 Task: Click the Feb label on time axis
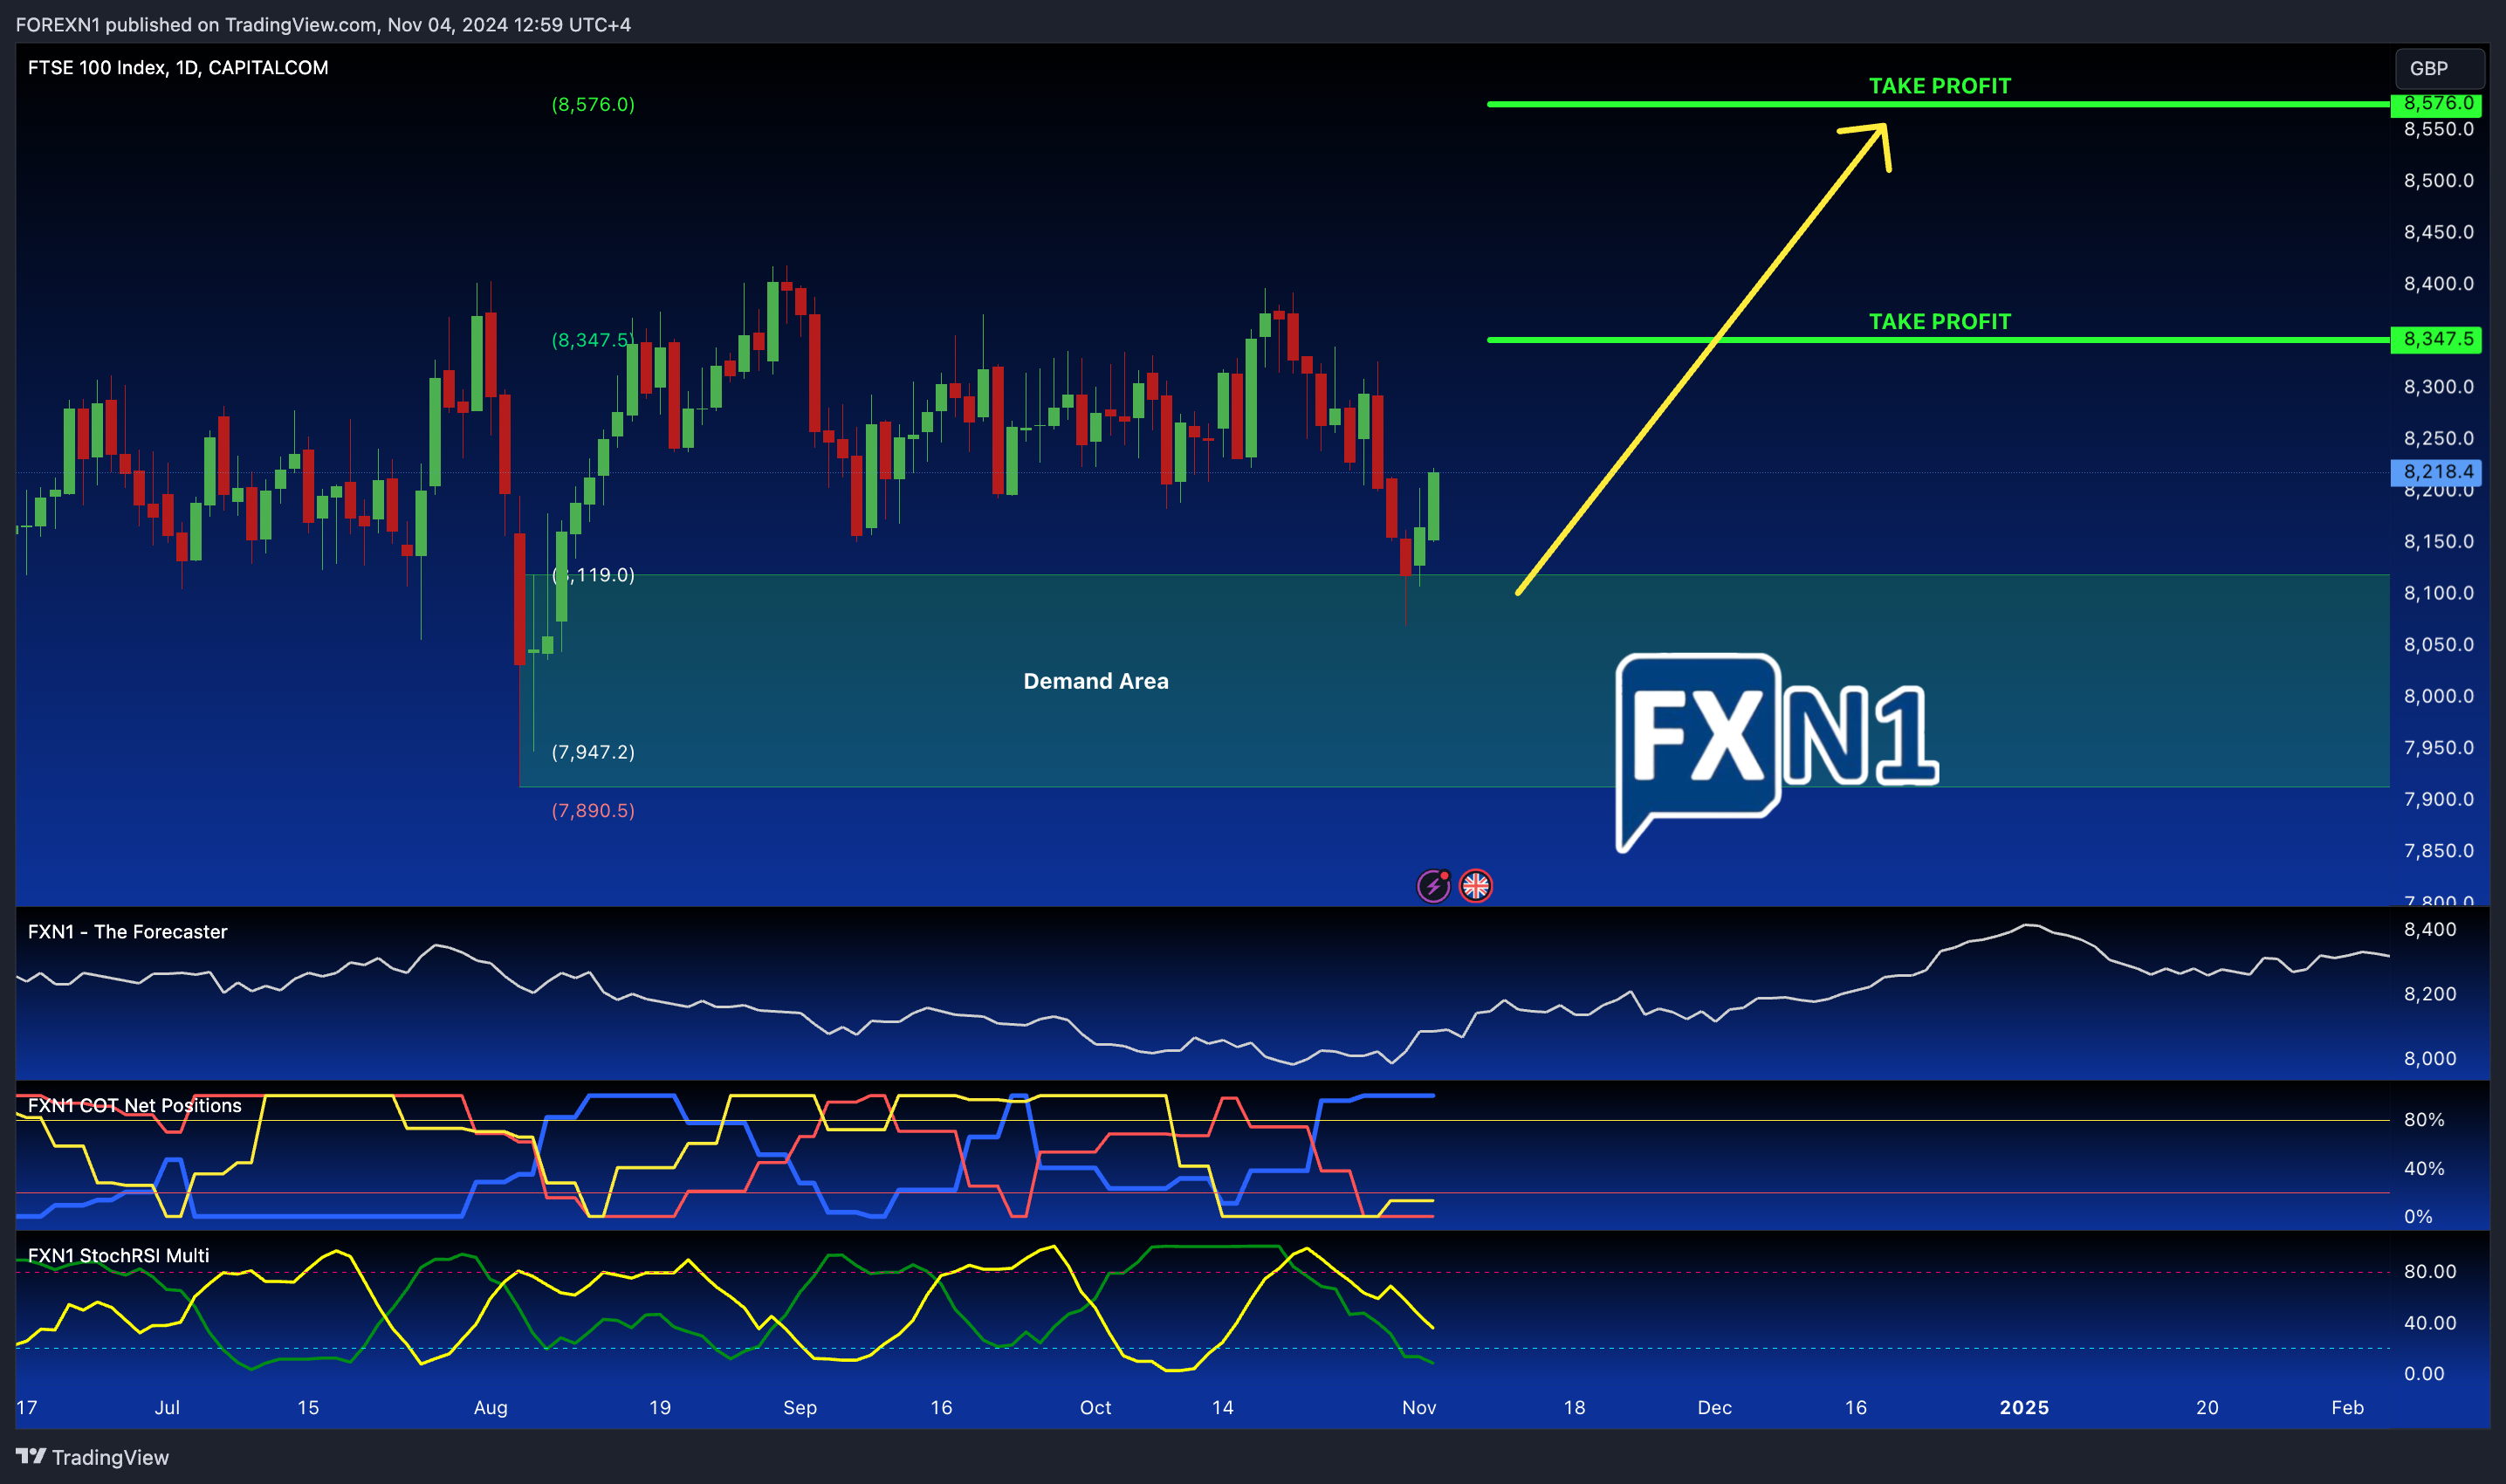tap(2347, 1407)
